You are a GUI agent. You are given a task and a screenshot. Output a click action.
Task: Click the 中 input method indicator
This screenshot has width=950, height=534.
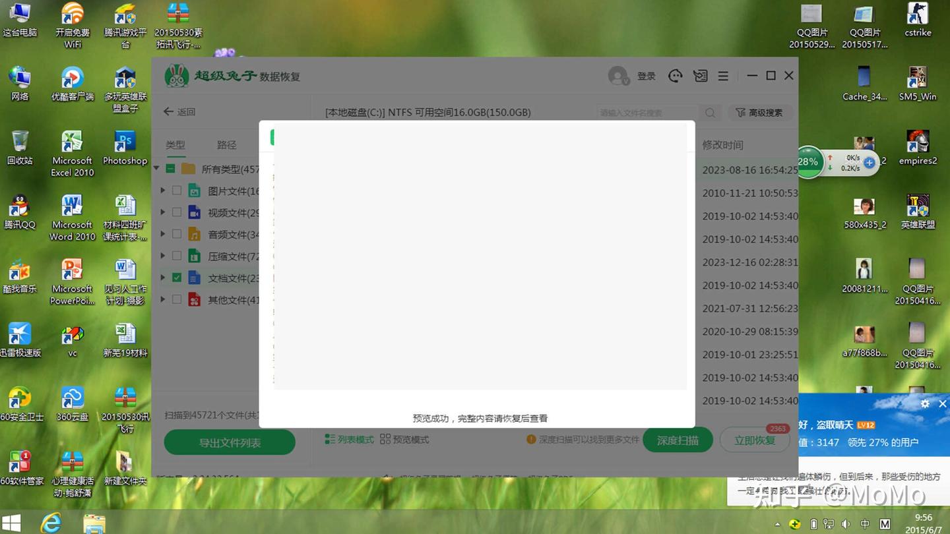point(865,524)
